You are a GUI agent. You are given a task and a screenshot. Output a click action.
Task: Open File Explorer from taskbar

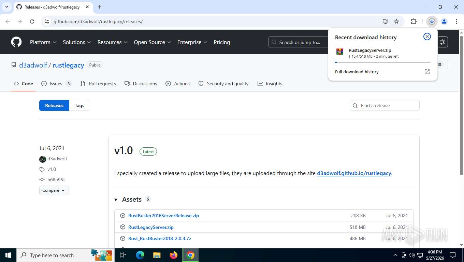(157, 255)
